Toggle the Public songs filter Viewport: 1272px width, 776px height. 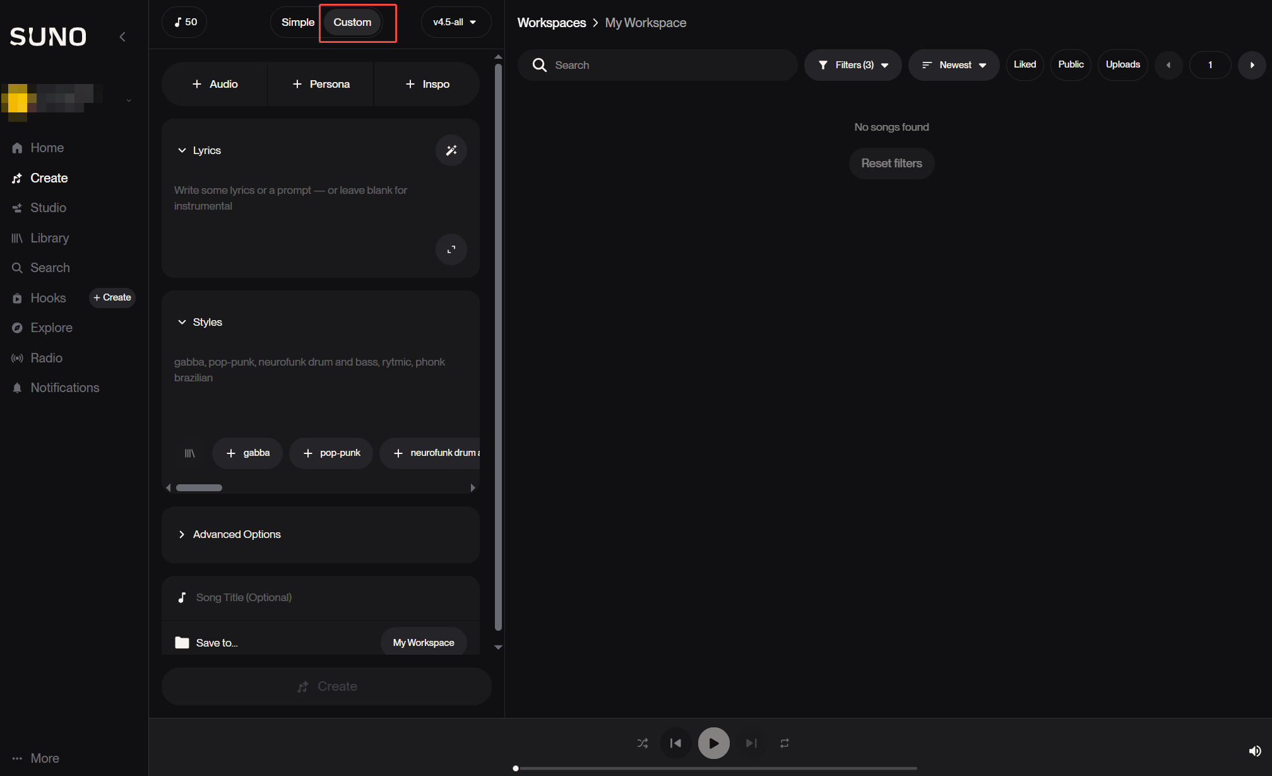click(x=1071, y=64)
